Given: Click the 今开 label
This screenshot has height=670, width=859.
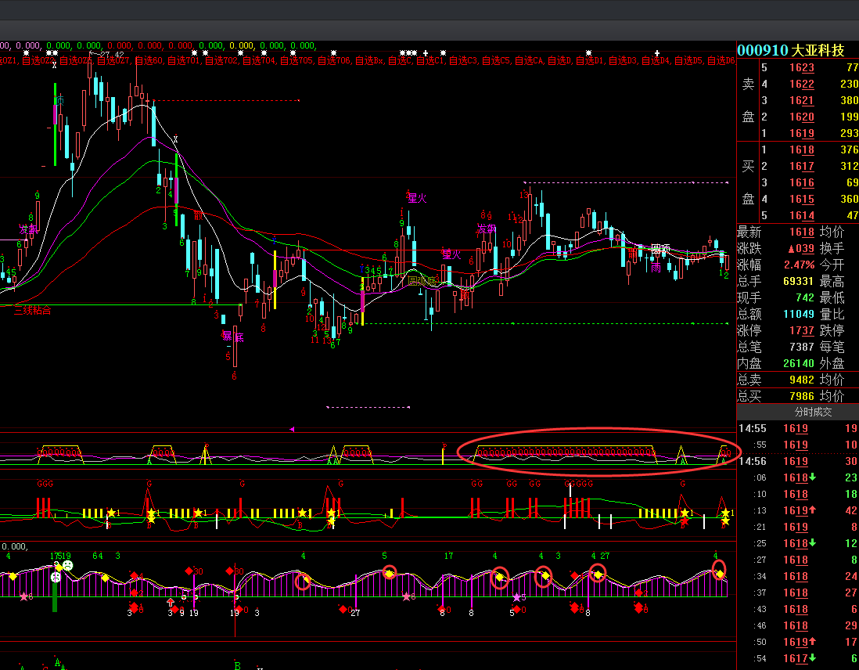Looking at the screenshot, I should tap(832, 265).
